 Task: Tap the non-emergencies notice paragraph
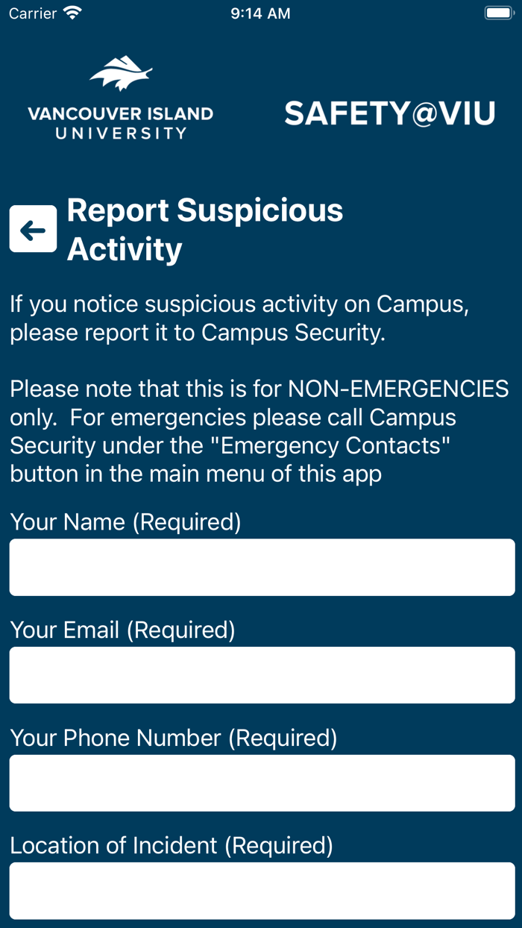(260, 431)
